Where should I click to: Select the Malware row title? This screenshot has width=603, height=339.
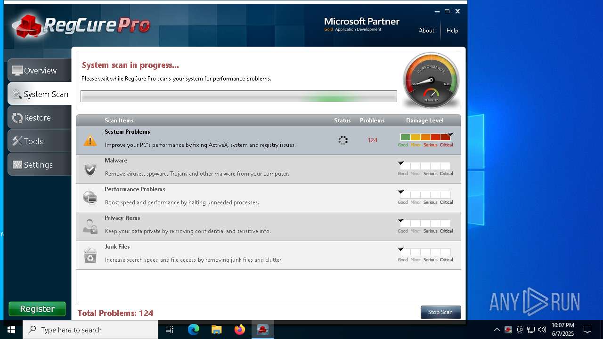tap(116, 161)
